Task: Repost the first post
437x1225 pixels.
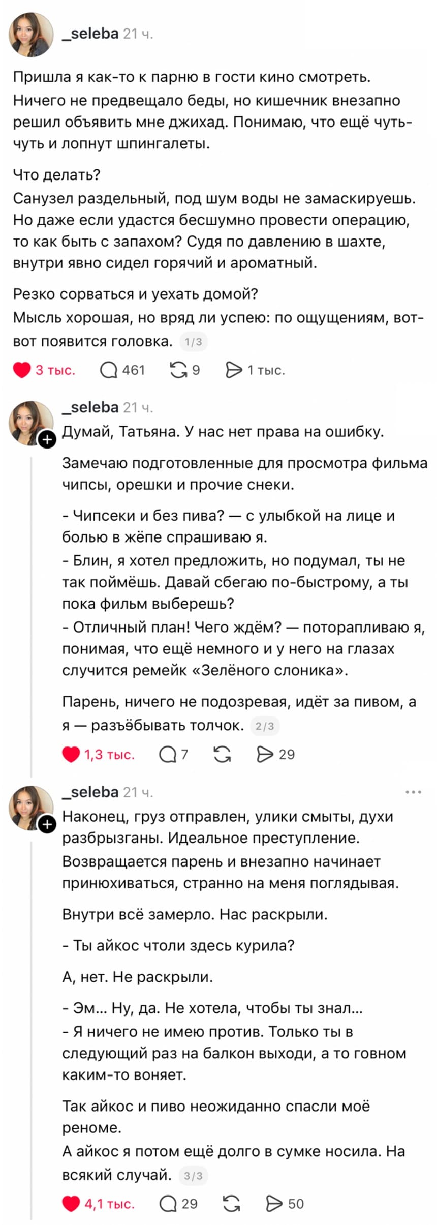Action: (x=179, y=370)
